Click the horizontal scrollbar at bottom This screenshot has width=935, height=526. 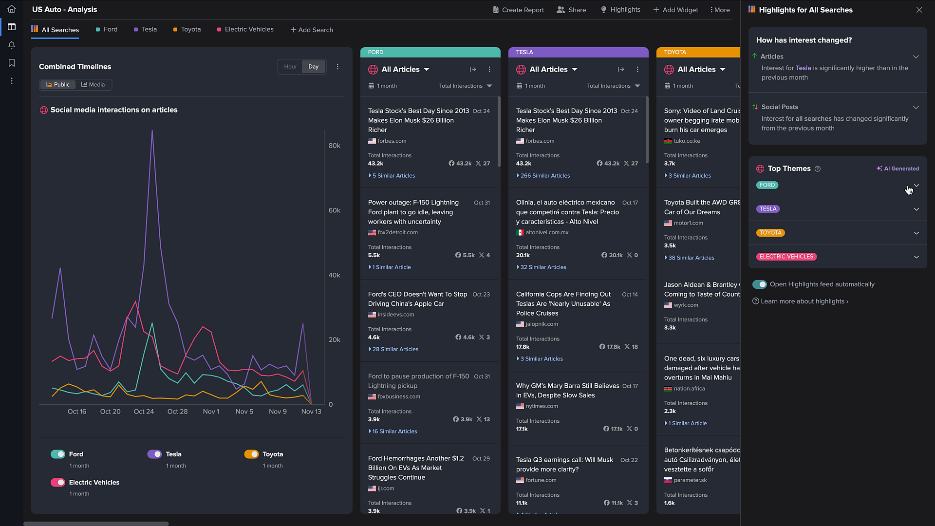coord(96,524)
